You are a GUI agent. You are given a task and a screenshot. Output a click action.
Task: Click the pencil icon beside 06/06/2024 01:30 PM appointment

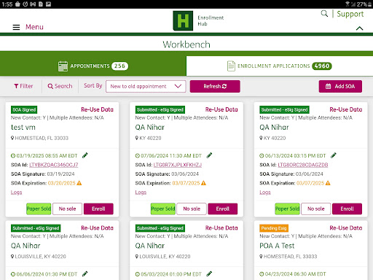pyautogui.click(x=85, y=274)
